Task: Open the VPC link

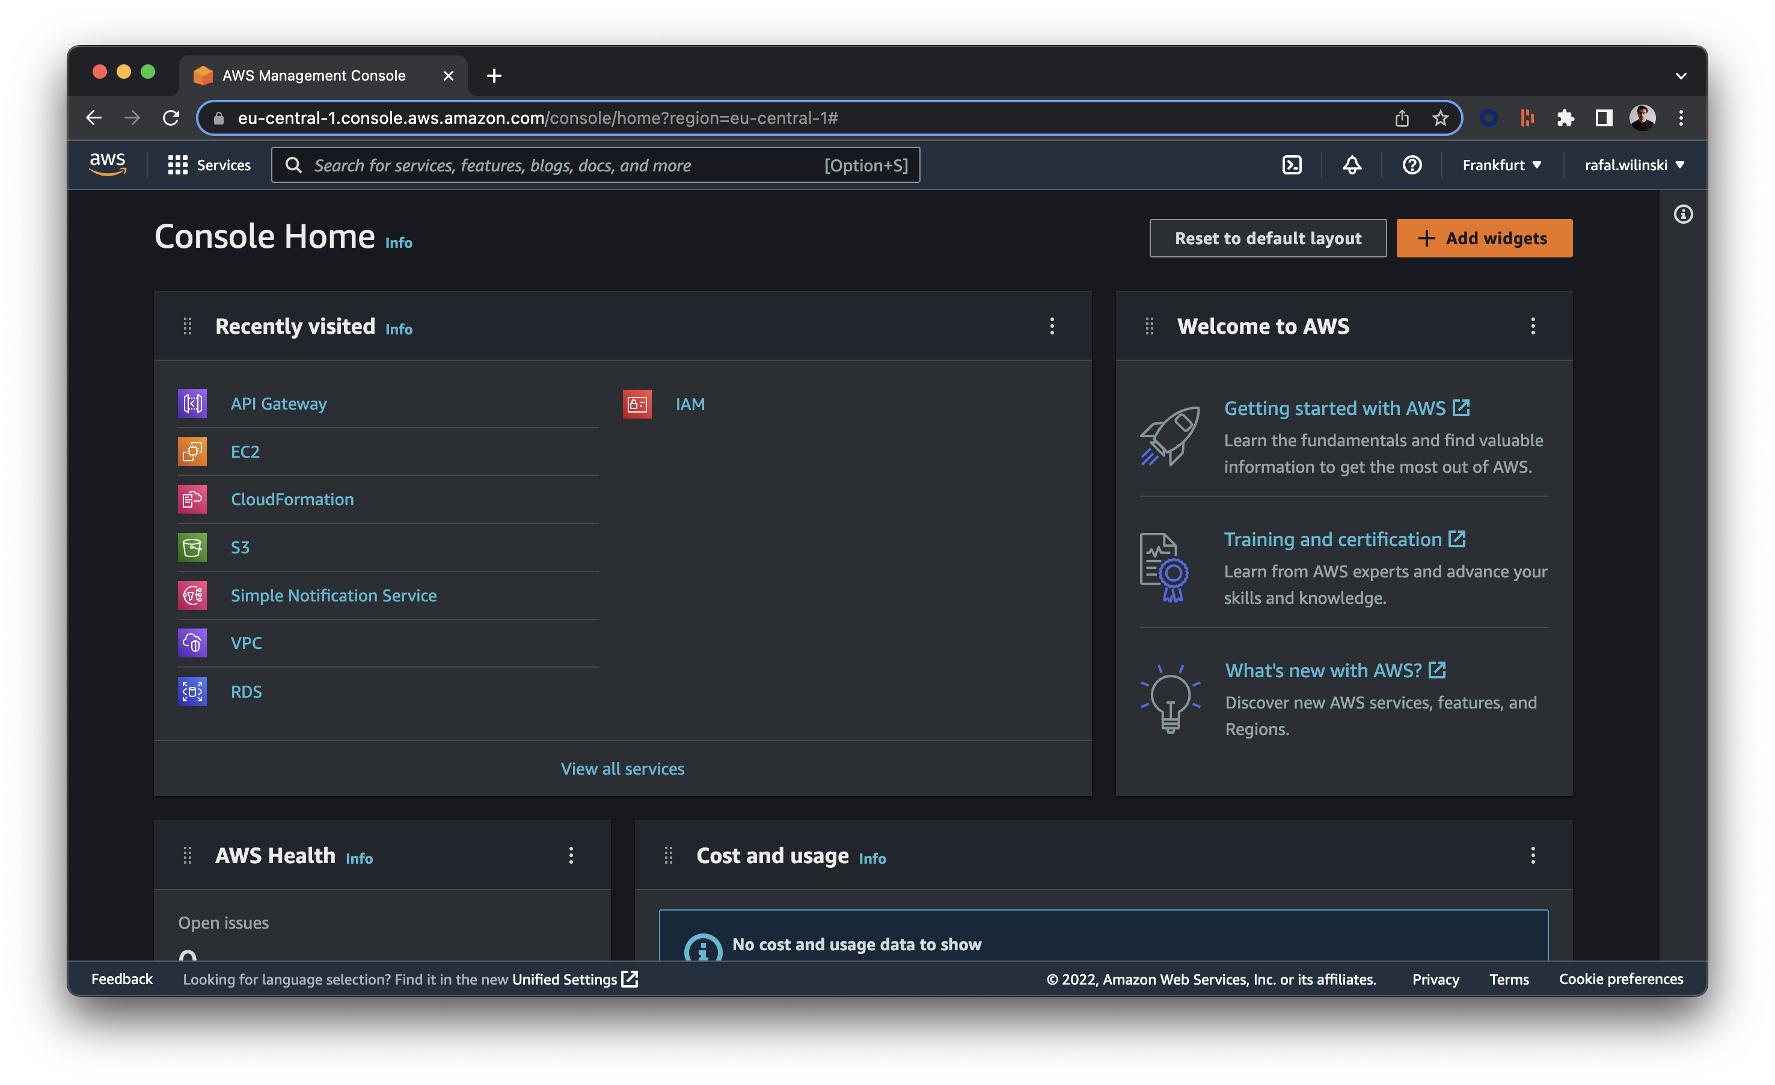Action: (x=247, y=643)
